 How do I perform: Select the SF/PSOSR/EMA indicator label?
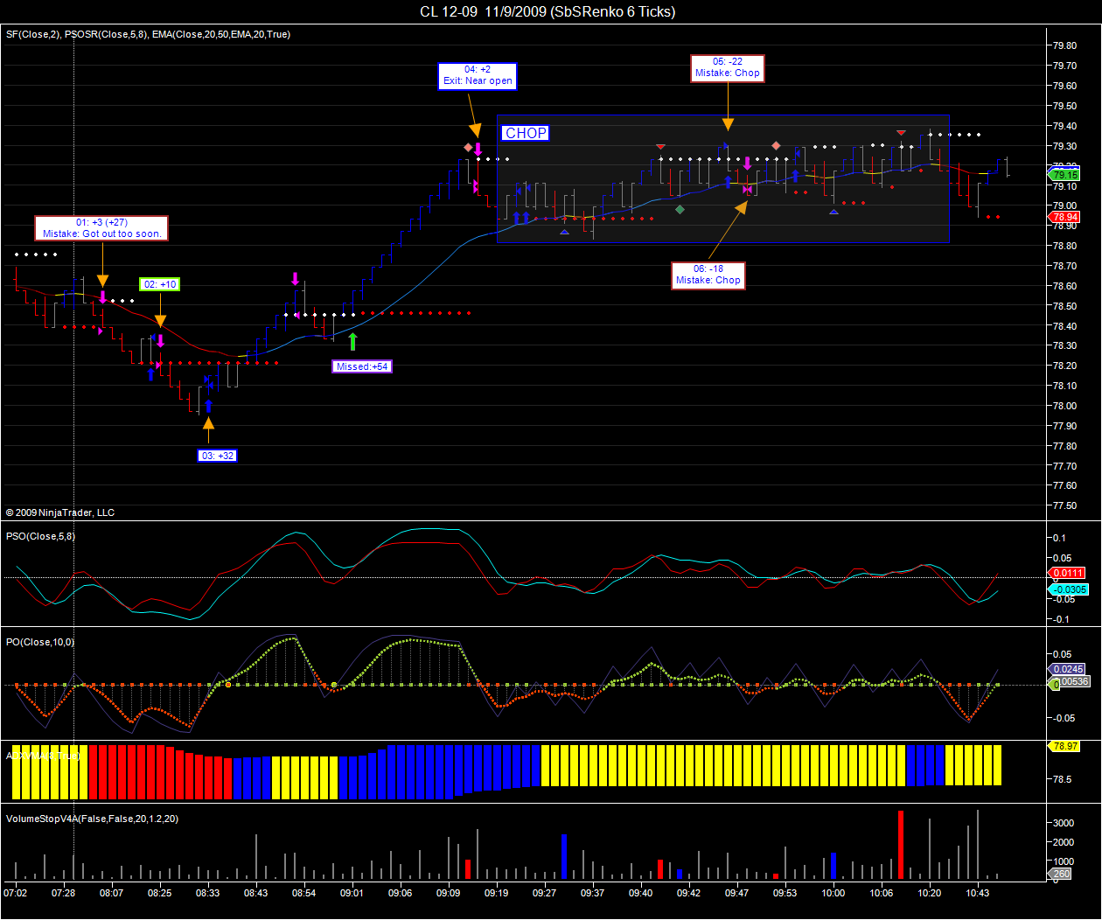click(x=148, y=34)
